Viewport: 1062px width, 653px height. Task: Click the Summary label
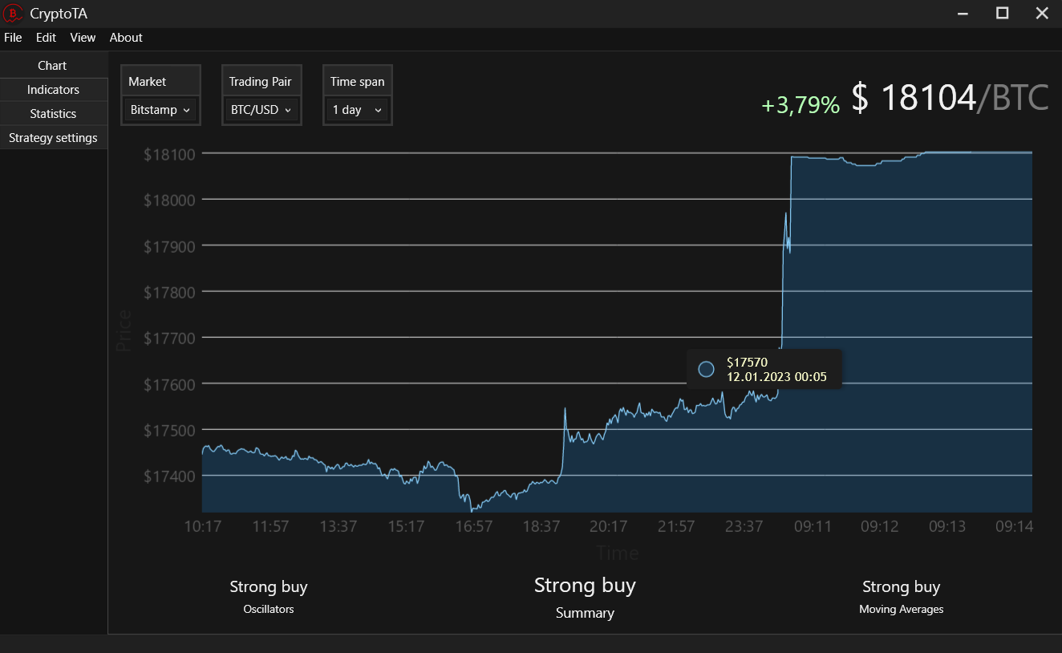click(x=585, y=613)
